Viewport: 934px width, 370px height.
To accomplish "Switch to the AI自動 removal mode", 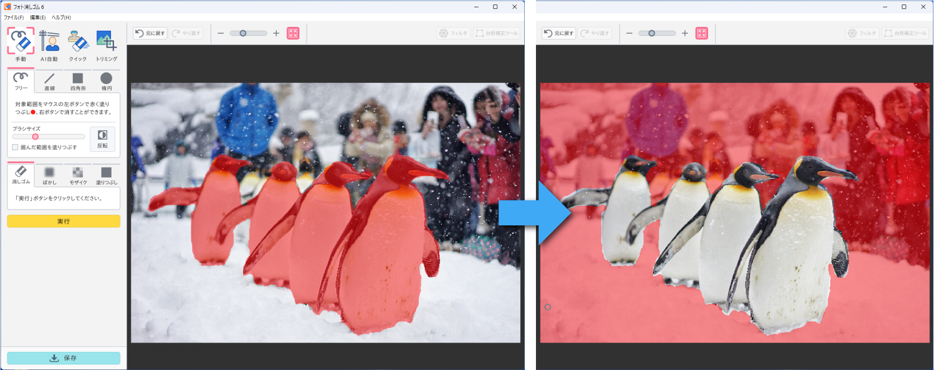I will [49, 44].
